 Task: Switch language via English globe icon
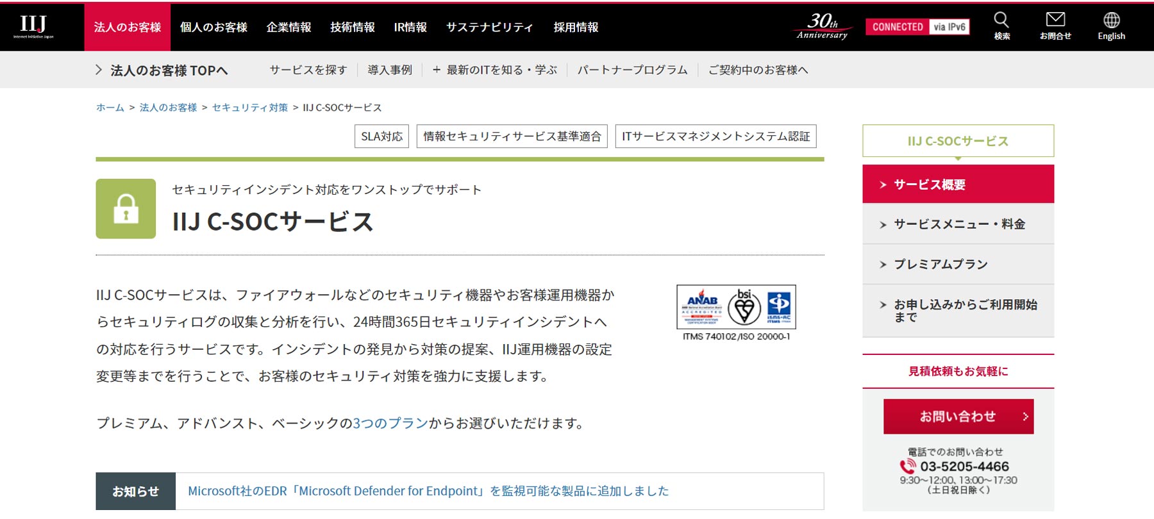tap(1111, 26)
